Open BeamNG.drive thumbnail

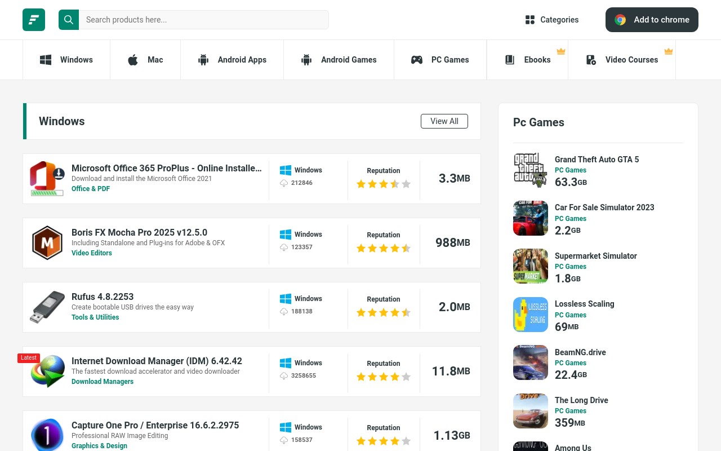[531, 362]
